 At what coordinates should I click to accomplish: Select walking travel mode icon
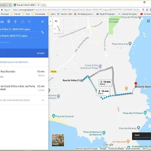pyautogui.click(x=15, y=21)
